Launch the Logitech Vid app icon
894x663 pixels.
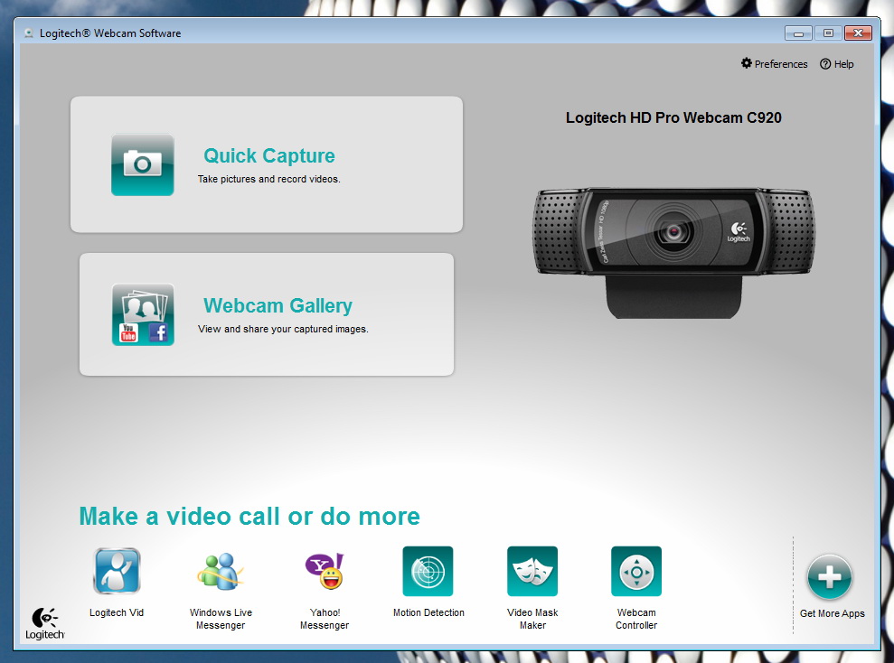click(x=117, y=571)
